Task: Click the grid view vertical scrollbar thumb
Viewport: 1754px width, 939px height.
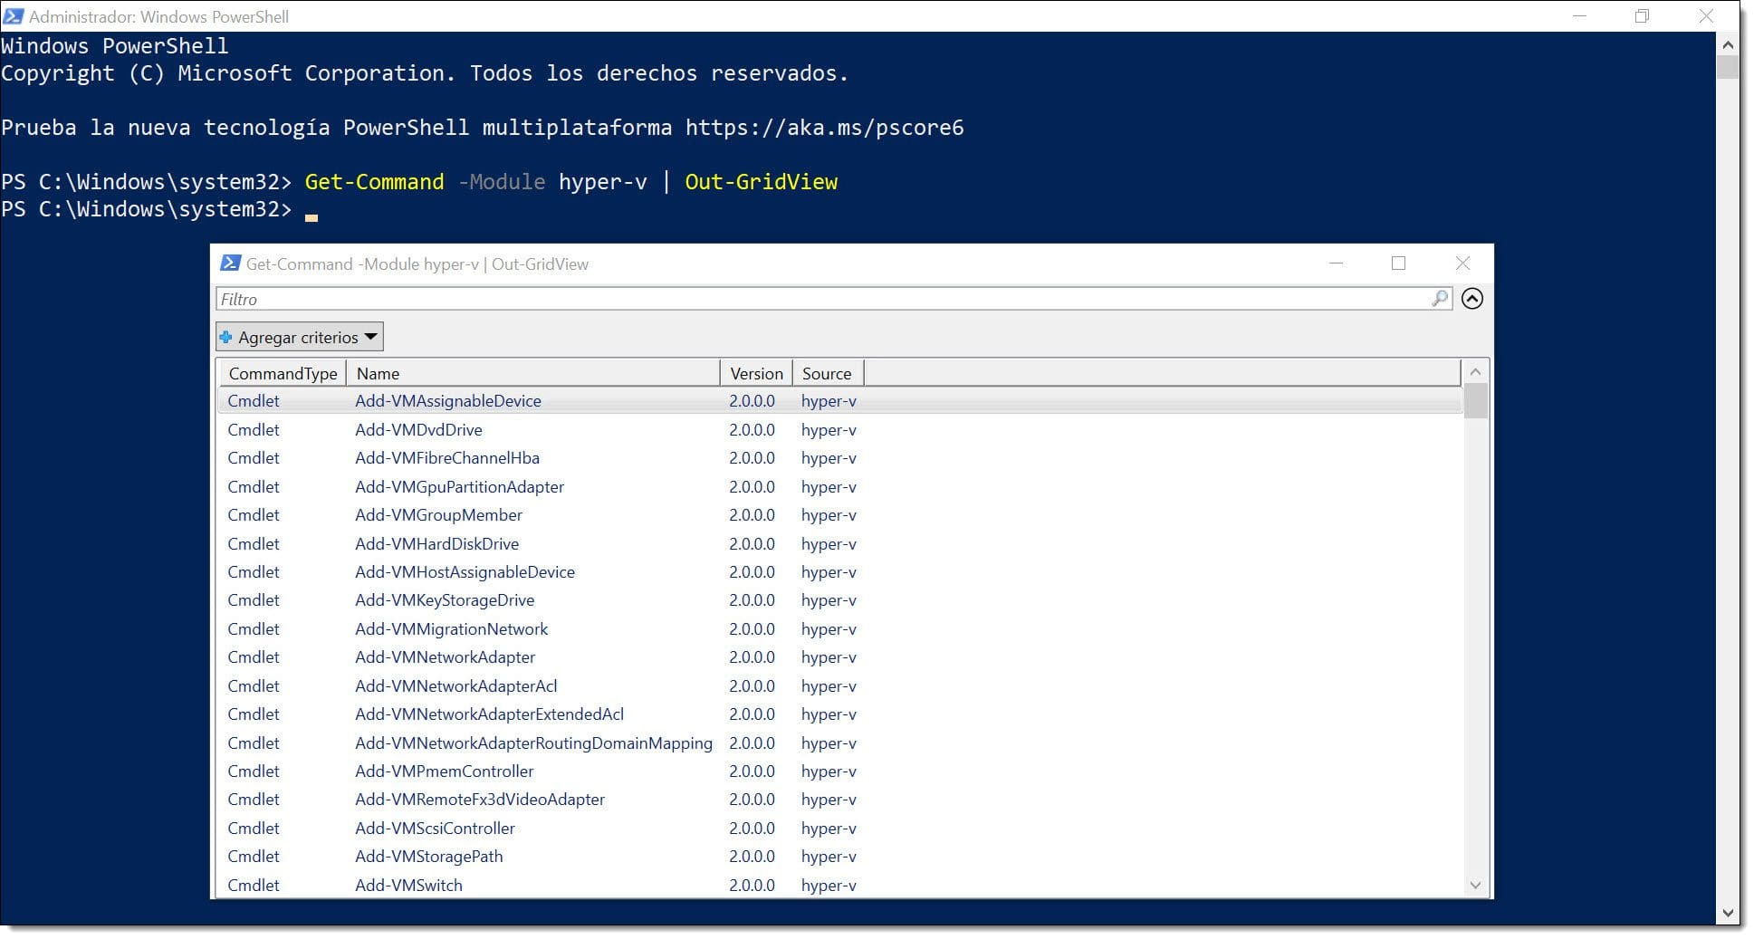Action: 1476,401
